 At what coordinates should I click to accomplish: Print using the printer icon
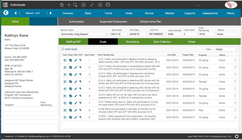coord(108,5)
